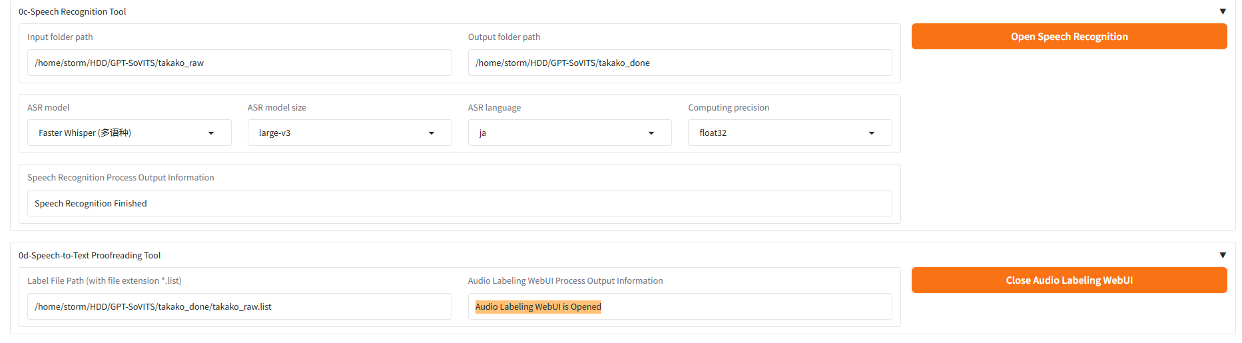Click the highlighted Audio Labeling WebUI is Opened text
This screenshot has width=1242, height=343.
click(538, 306)
